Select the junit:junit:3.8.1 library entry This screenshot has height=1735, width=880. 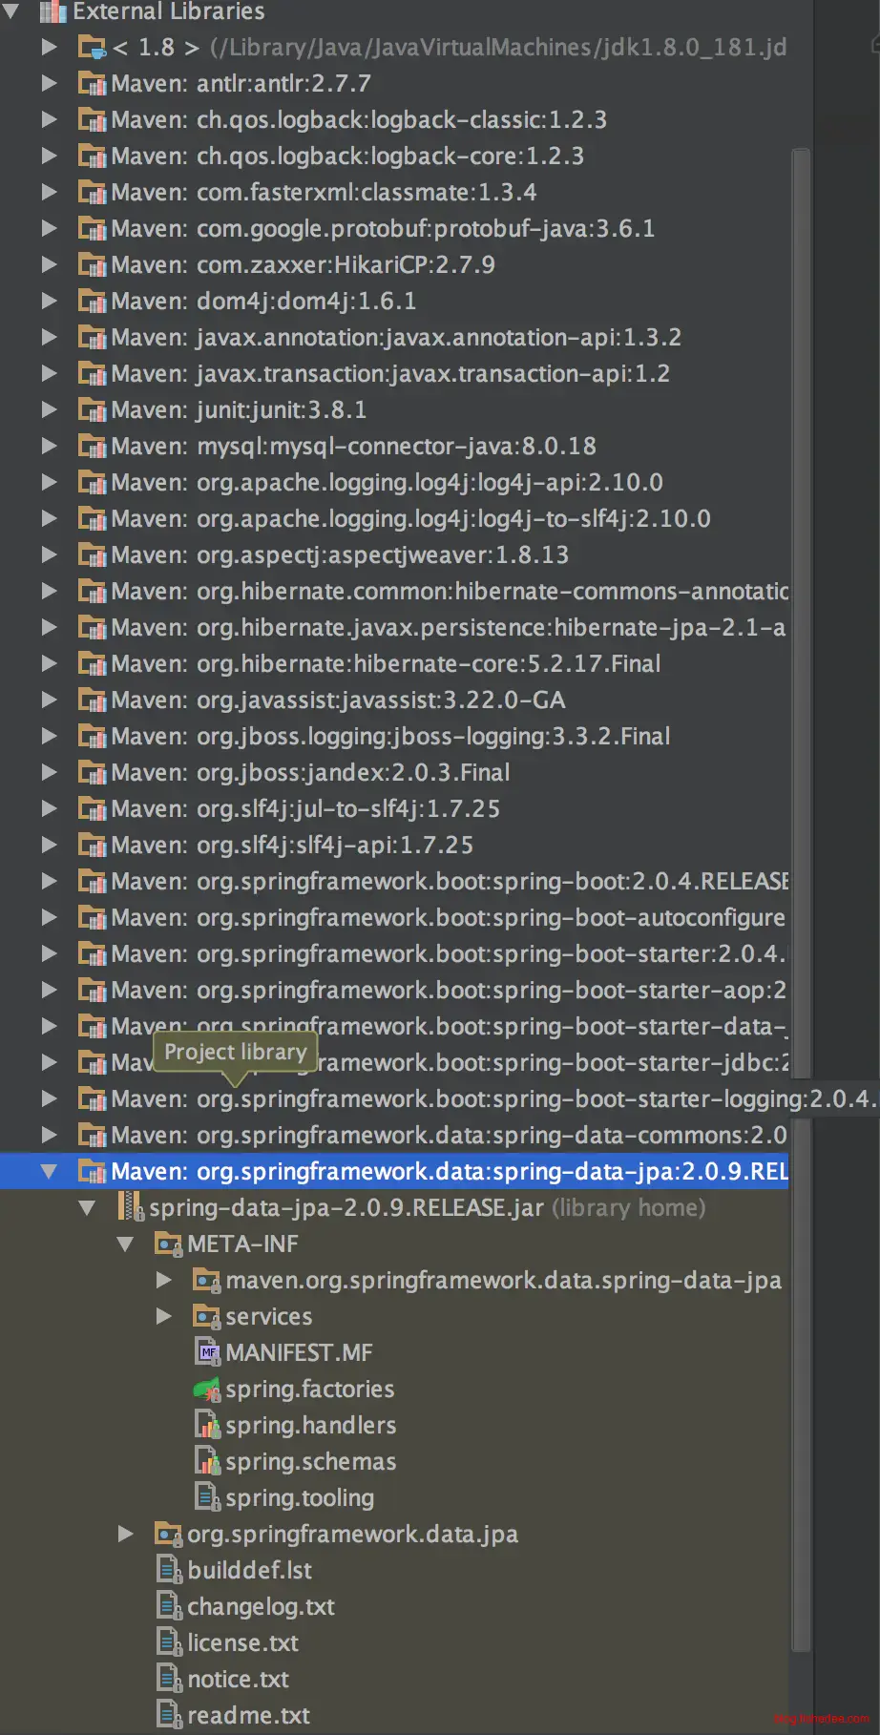(281, 410)
